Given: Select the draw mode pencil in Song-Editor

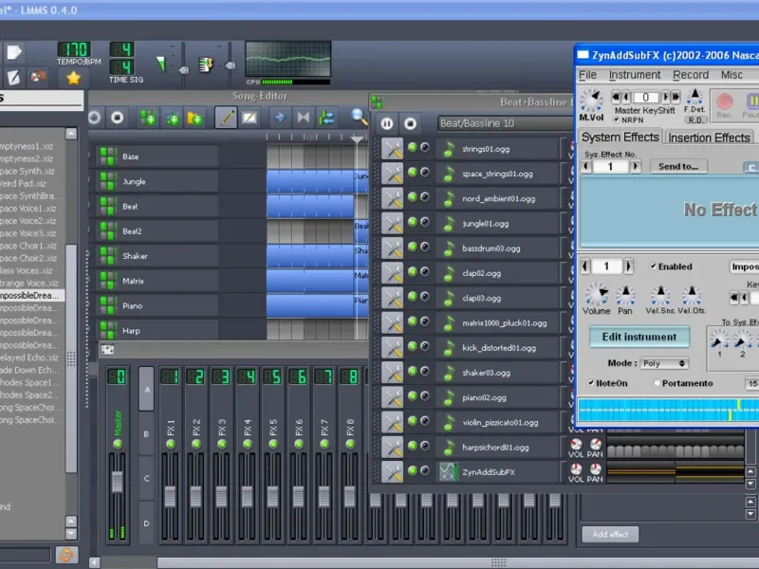Looking at the screenshot, I should click(226, 118).
